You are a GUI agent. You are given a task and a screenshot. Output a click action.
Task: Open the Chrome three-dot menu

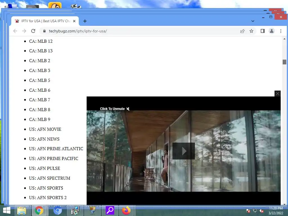pyautogui.click(x=281, y=31)
